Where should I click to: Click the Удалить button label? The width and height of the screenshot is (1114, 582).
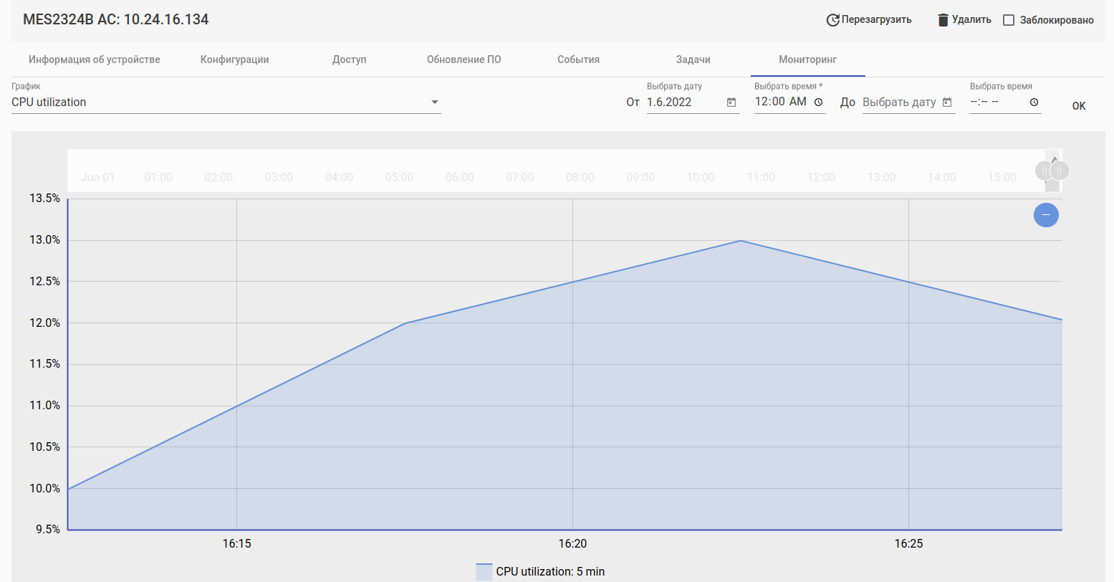coord(971,19)
